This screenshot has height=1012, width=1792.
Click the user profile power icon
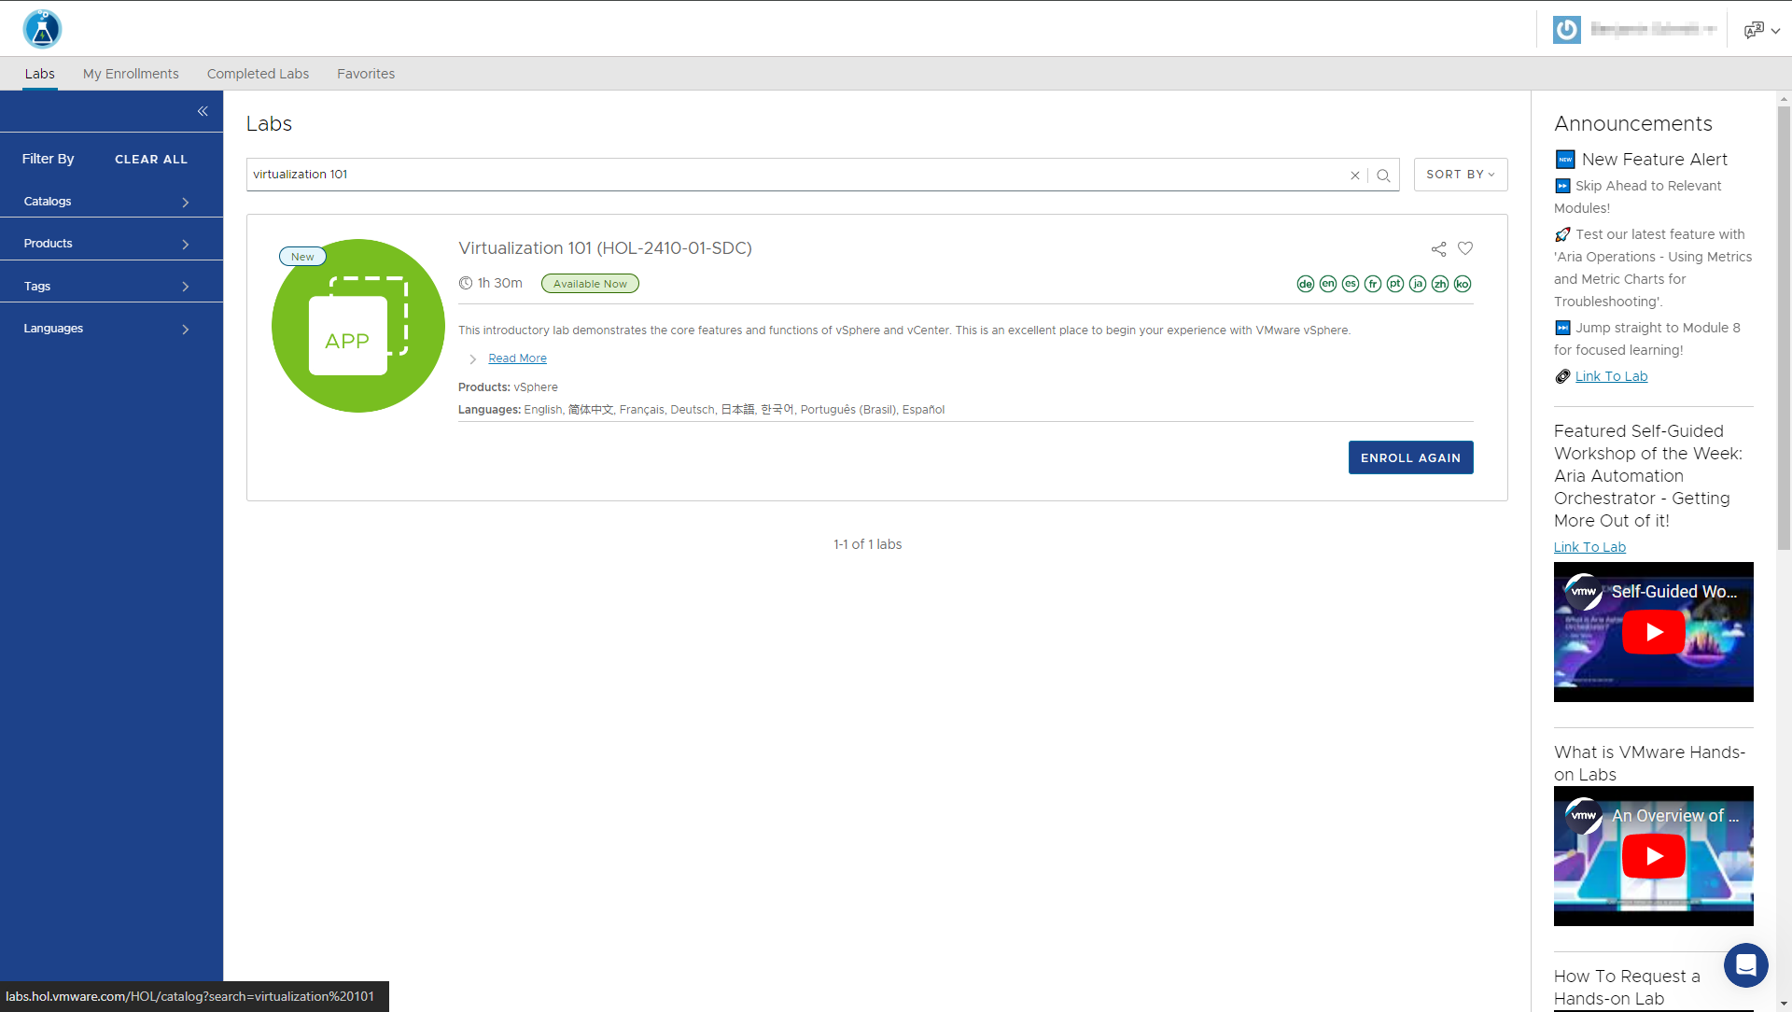pos(1566,29)
